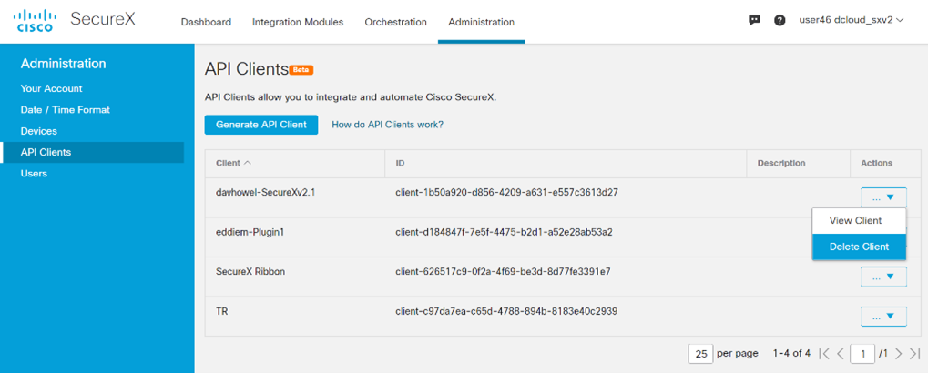Click the current page number field
Screen dimensions: 928x373
(x=862, y=354)
